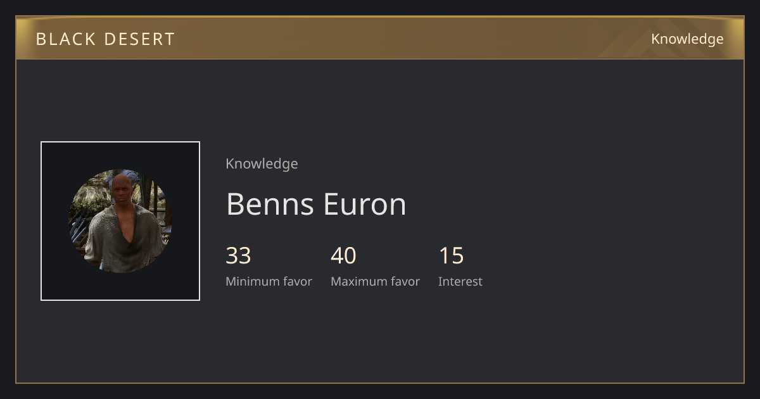Open the Knowledge label in the gold header

(x=687, y=39)
